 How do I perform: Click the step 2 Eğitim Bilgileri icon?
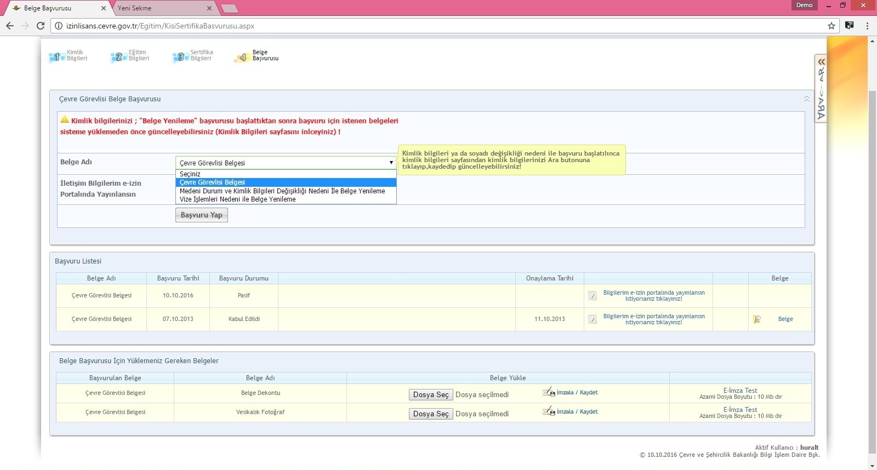(118, 57)
